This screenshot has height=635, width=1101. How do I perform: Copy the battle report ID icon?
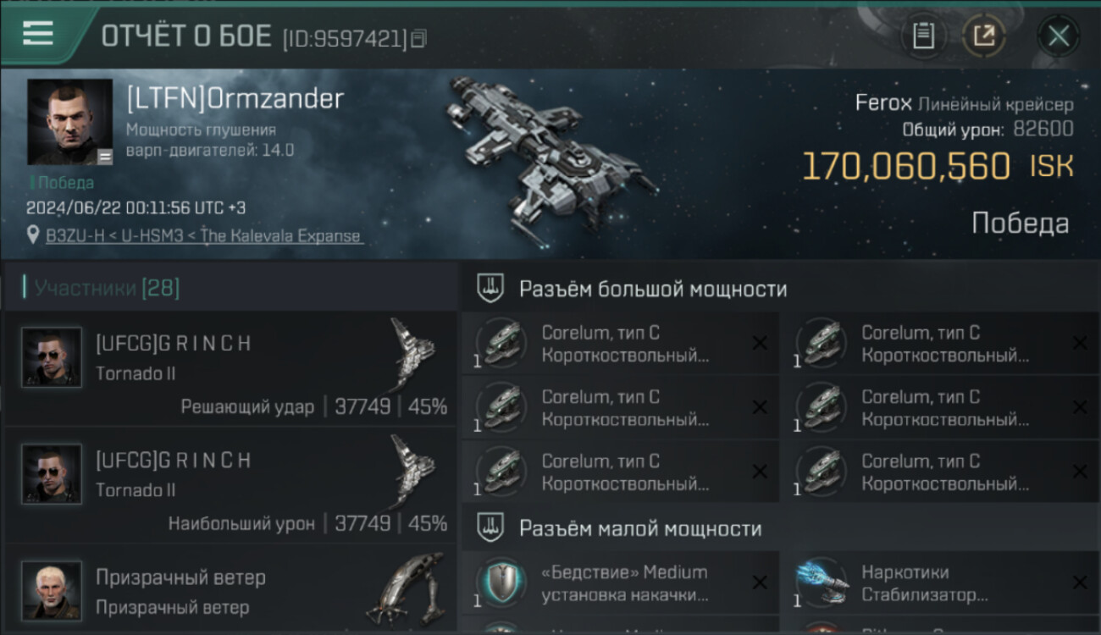pos(419,38)
